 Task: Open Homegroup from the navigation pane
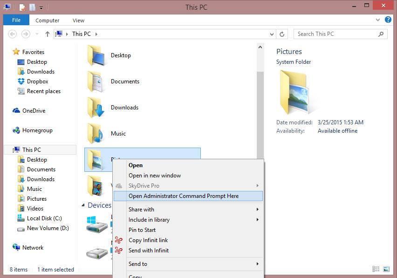pyautogui.click(x=36, y=130)
